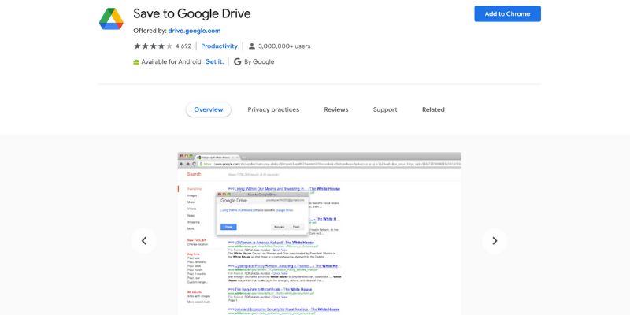Go to the Support tab

pyautogui.click(x=385, y=109)
